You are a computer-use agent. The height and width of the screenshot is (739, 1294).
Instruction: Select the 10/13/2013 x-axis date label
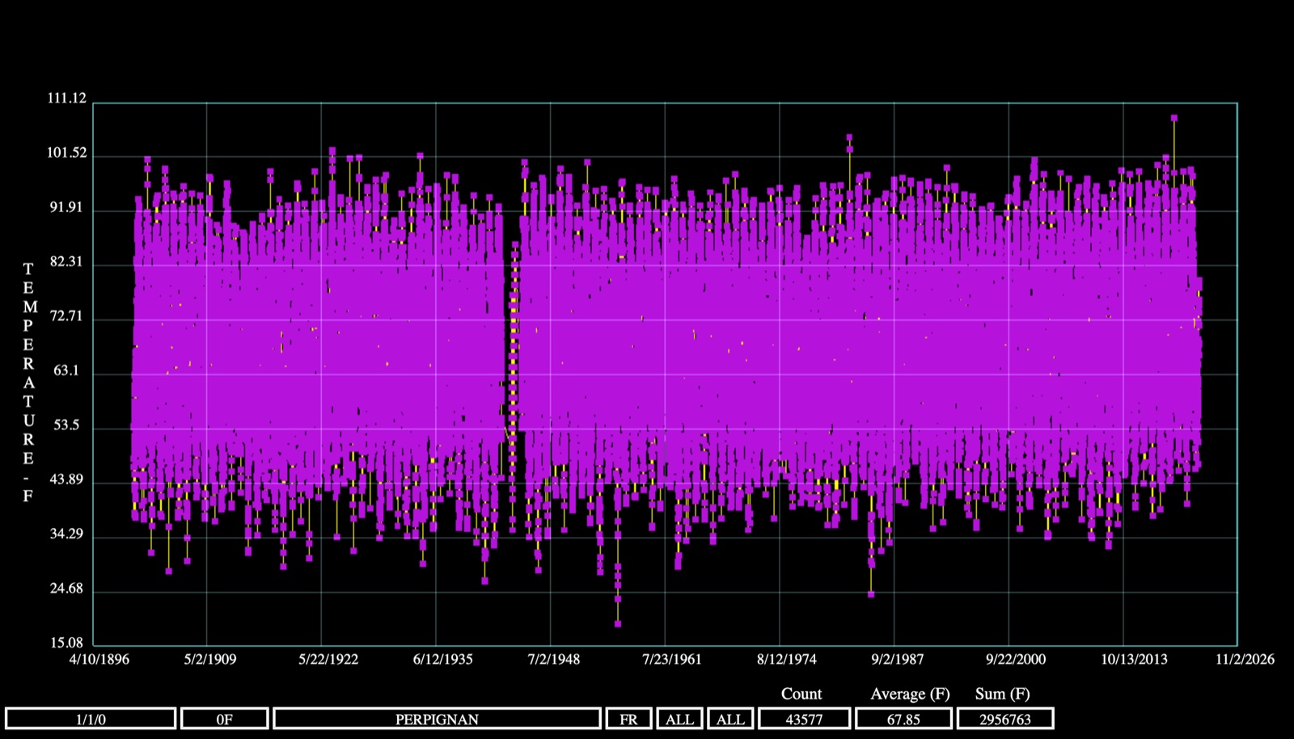[1134, 659]
